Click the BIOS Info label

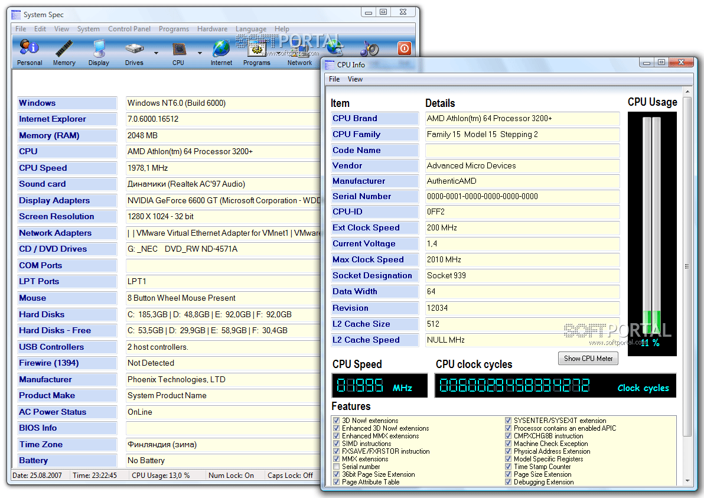(x=67, y=428)
